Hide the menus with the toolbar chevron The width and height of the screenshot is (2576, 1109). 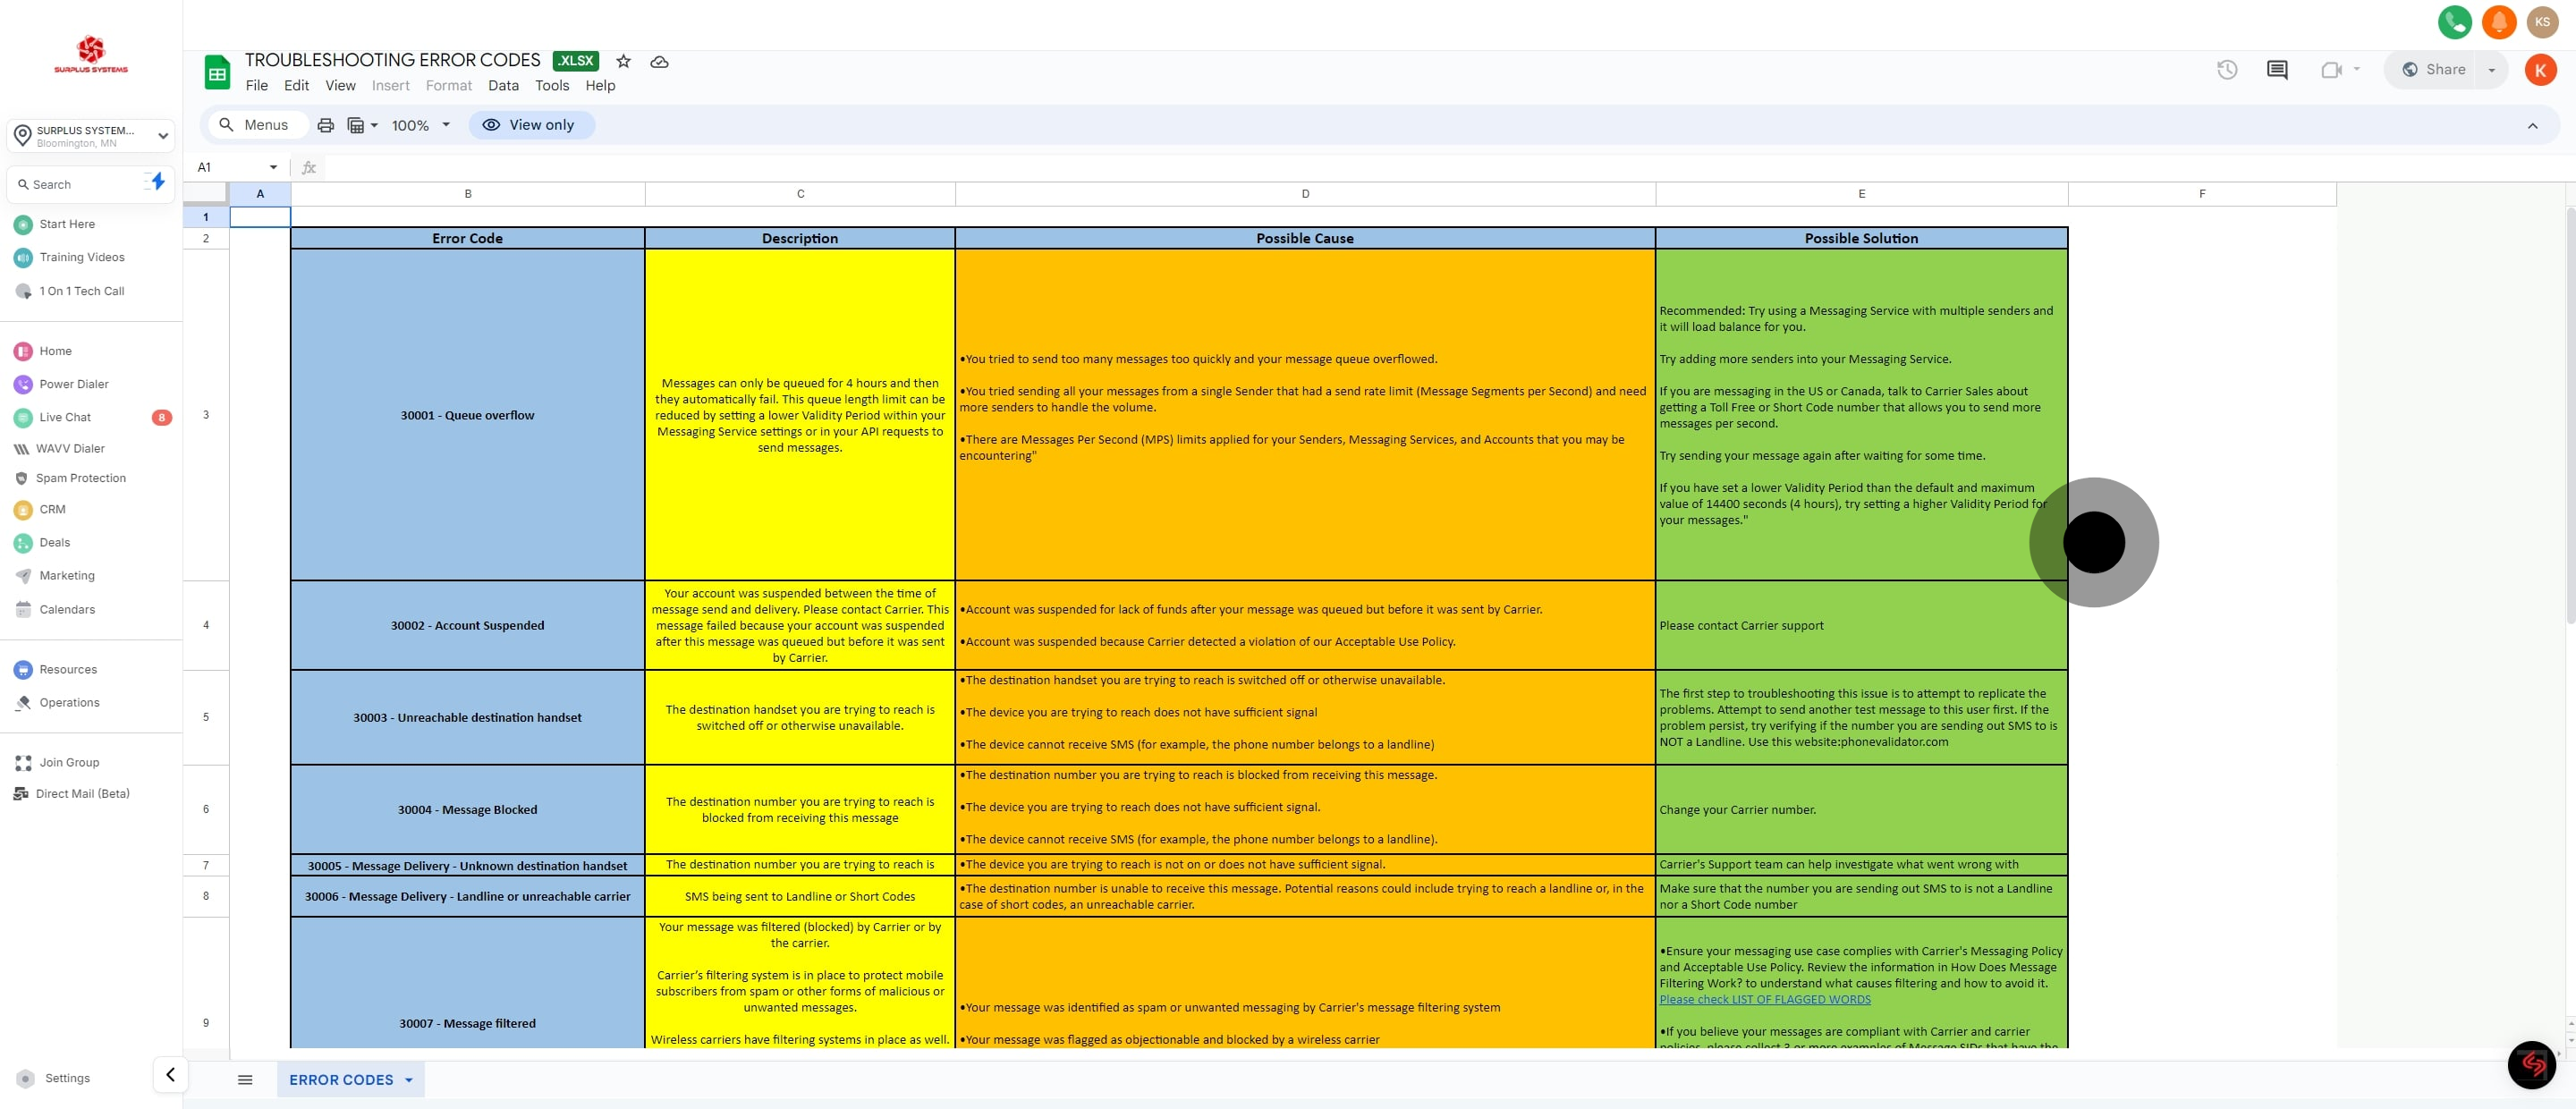pyautogui.click(x=2532, y=126)
